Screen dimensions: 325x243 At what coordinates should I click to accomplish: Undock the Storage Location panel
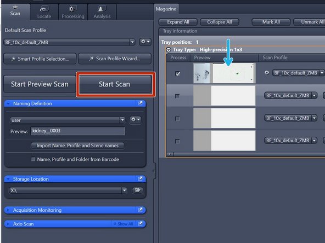[141, 178]
